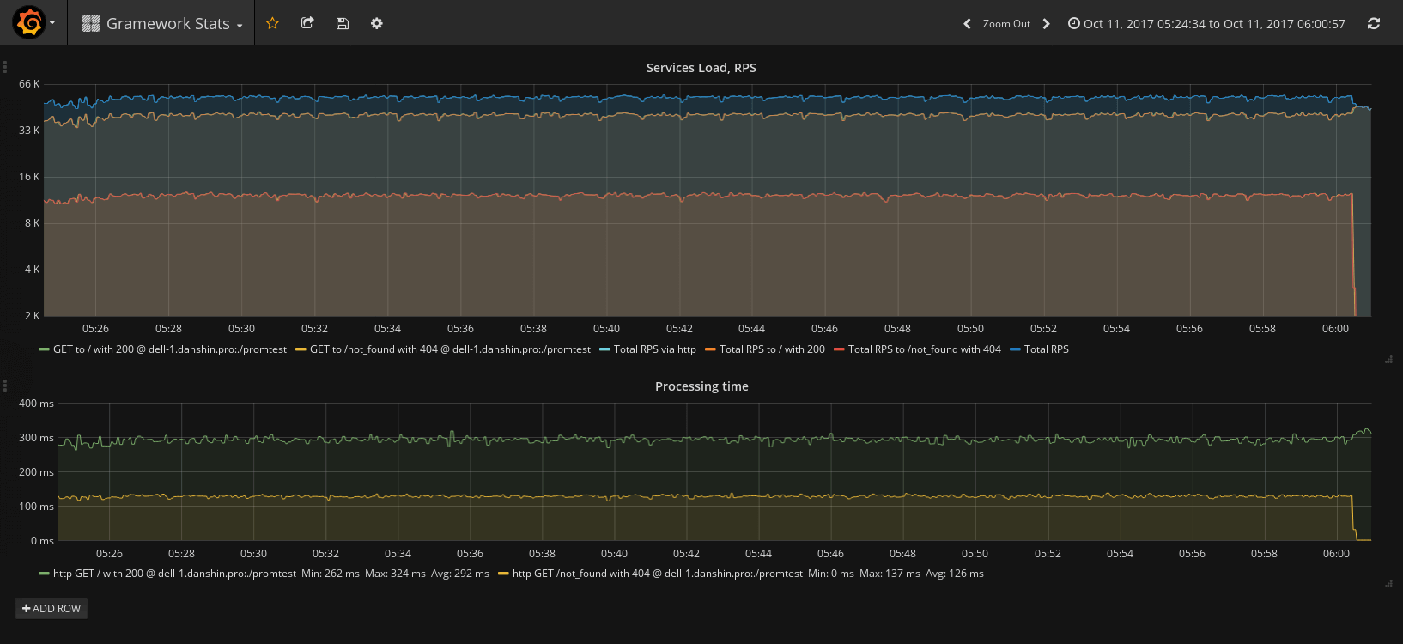Viewport: 1403px width, 644px height.
Task: Shift time range backward with left arrow
Action: [967, 24]
